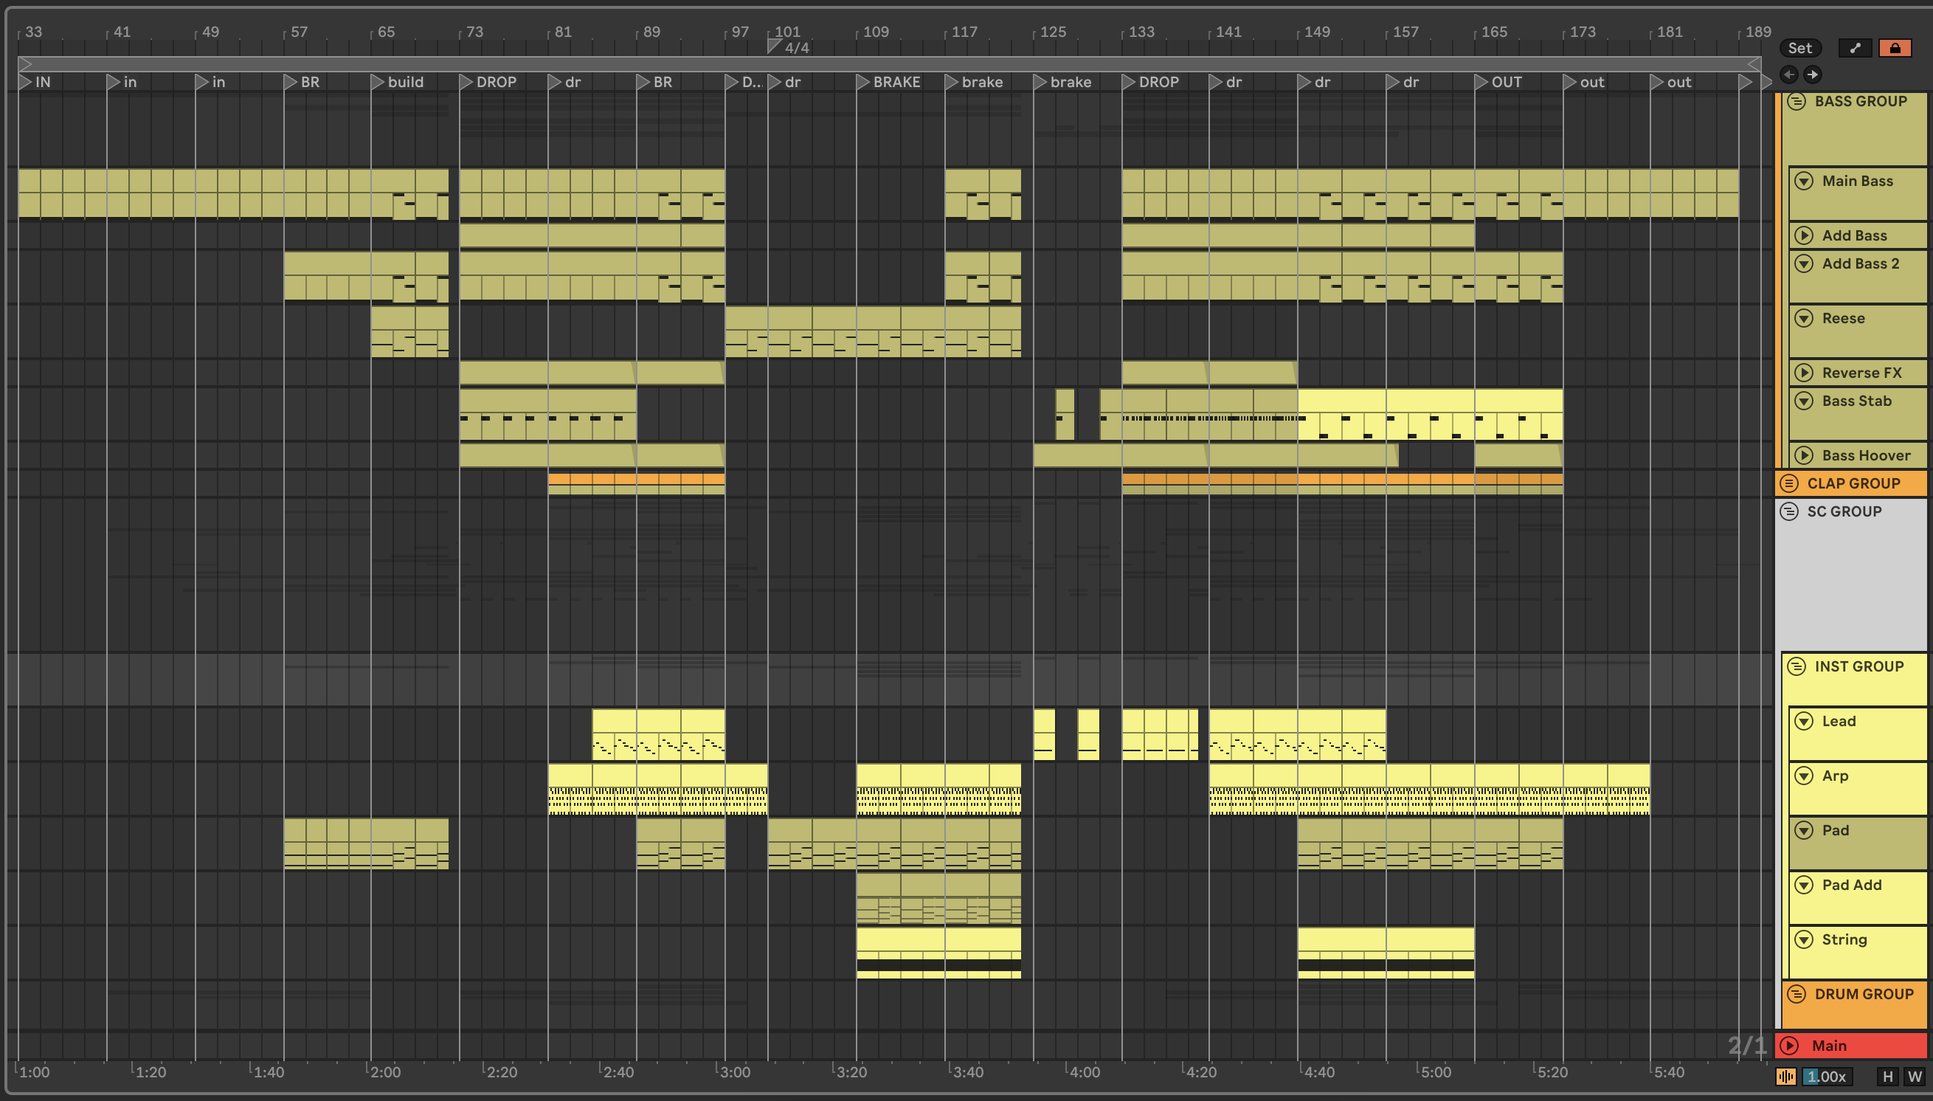This screenshot has height=1101, width=1933.
Task: Click the out locator label at bar 173
Action: [1592, 82]
